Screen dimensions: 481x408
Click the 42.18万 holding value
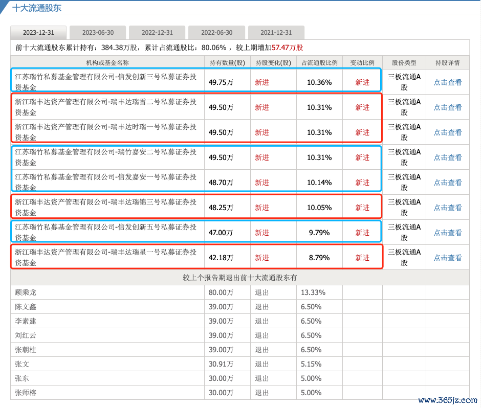[x=221, y=258]
